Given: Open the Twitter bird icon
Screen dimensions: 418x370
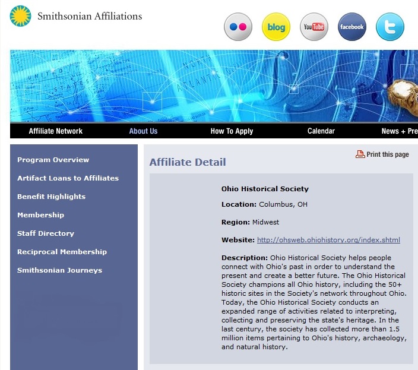Looking at the screenshot, I should coord(390,27).
